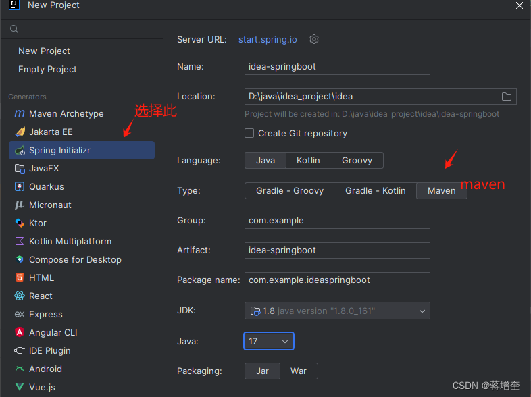Click the JDK folder icon in the combo box
Image resolution: width=531 pixels, height=397 pixels.
tap(255, 311)
